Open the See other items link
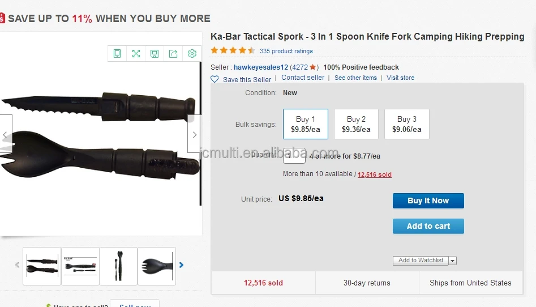 (355, 78)
